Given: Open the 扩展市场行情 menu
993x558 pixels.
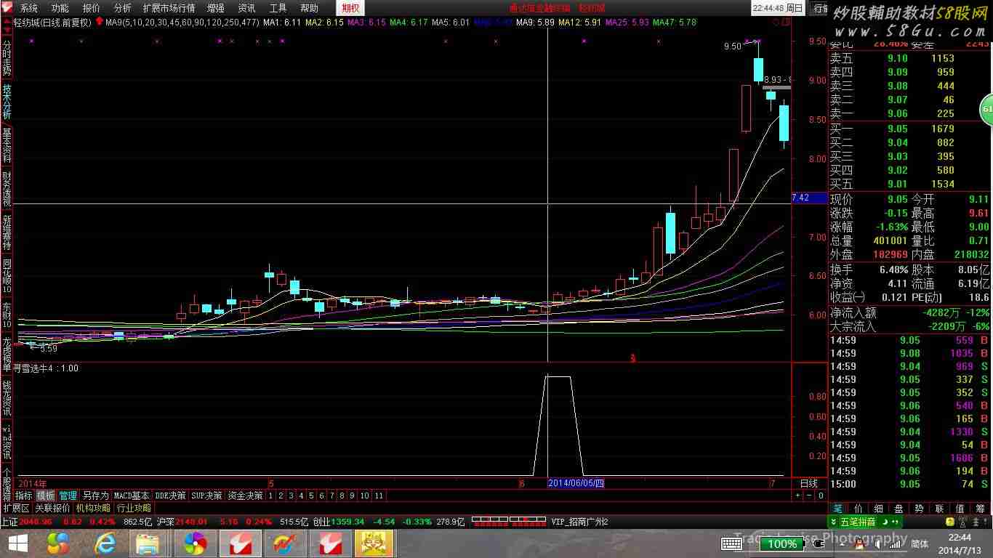Looking at the screenshot, I should 169,8.
